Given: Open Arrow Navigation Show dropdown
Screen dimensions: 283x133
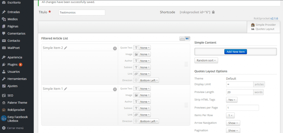Looking at the screenshot, I should [233, 123].
